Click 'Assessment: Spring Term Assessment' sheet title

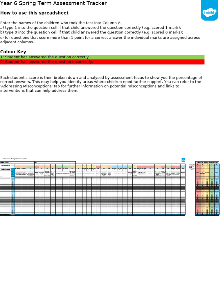15,159
